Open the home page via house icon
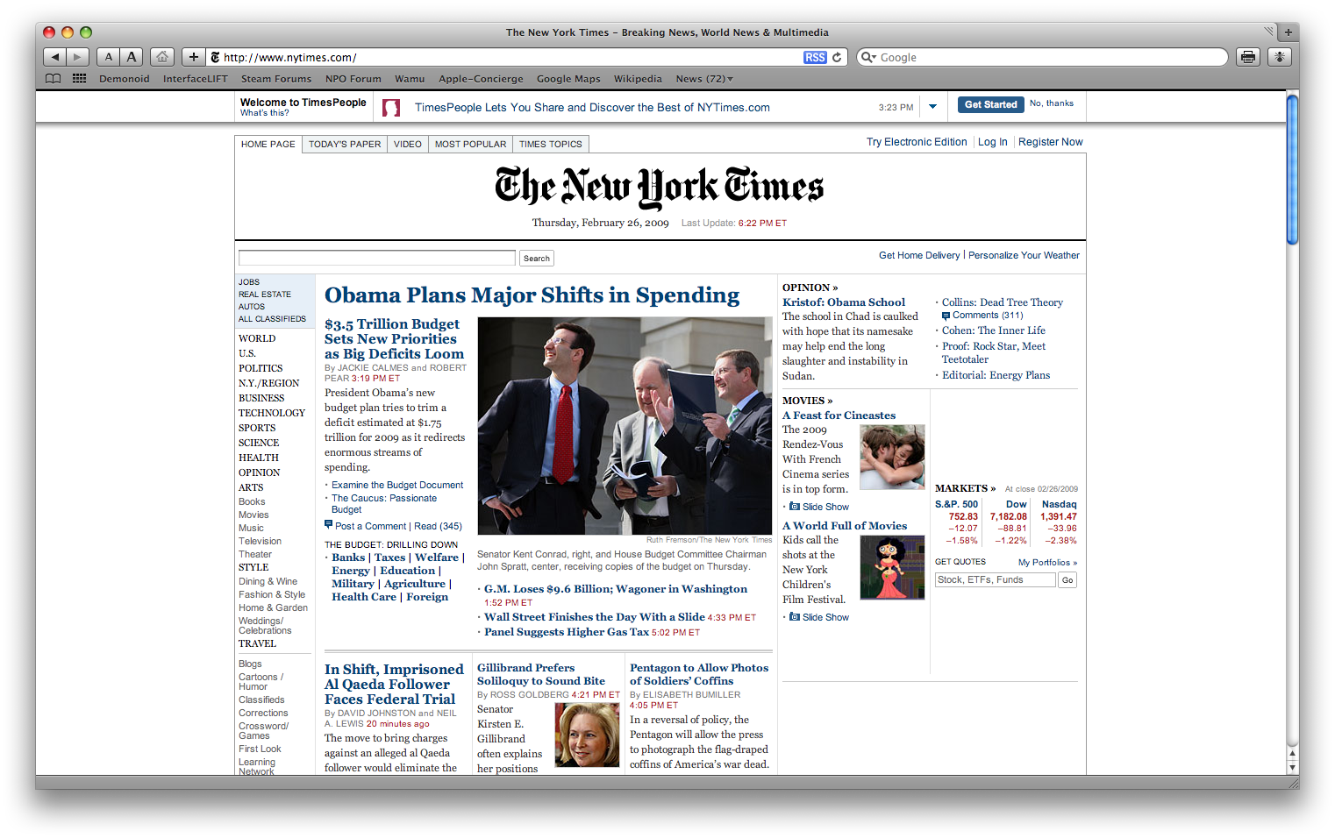 (x=162, y=57)
